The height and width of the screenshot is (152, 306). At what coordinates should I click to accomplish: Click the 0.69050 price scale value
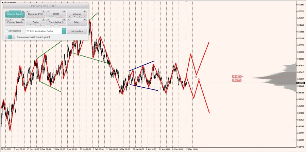tap(301, 52)
